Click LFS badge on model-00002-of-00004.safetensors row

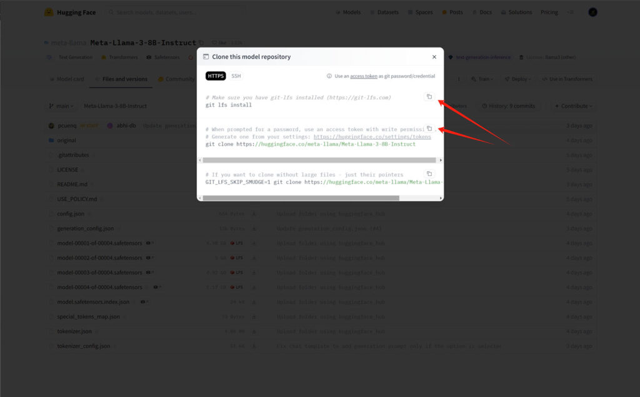(x=237, y=258)
